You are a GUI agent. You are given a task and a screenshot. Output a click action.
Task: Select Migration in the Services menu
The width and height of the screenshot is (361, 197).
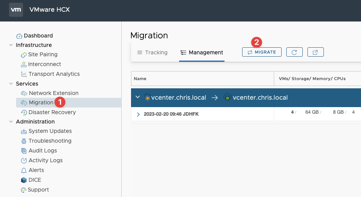[41, 103]
